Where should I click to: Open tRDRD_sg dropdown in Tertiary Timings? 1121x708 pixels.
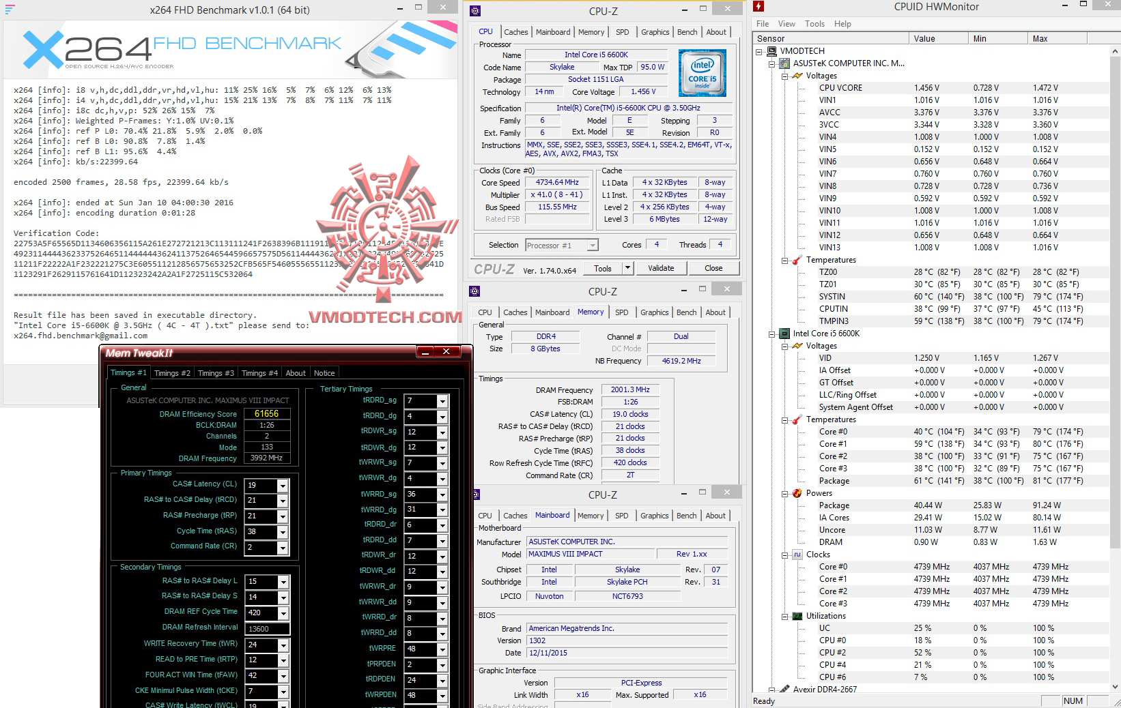442,401
